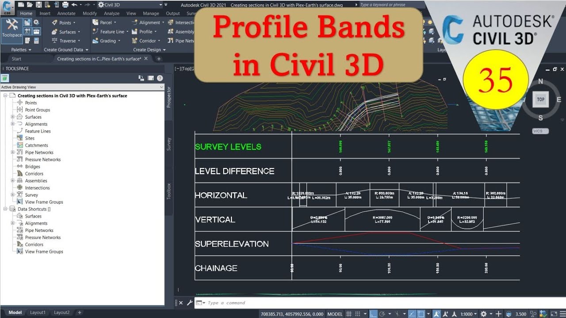This screenshot has height=318, width=566.
Task: Click the TOP face of the ViewCube
Action: tap(540, 99)
